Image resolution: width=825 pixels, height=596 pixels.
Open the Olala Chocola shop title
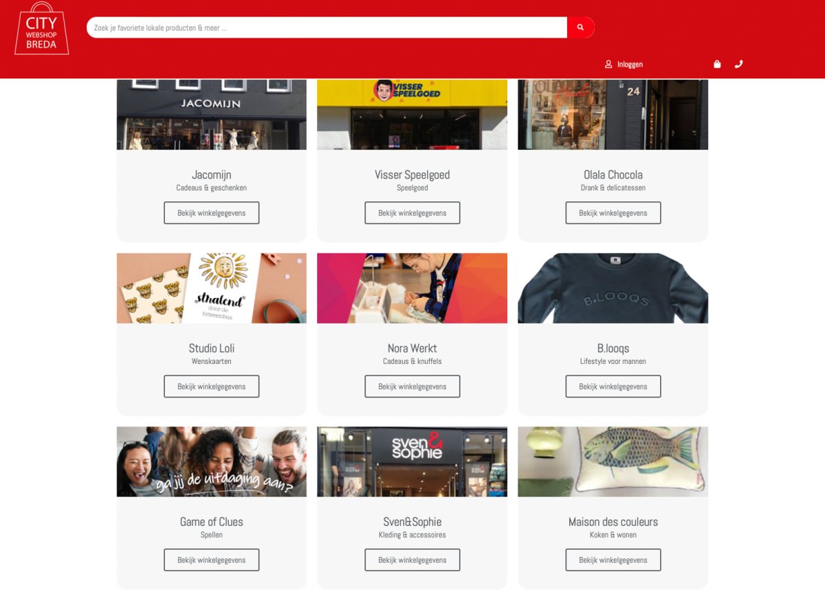pyautogui.click(x=613, y=174)
